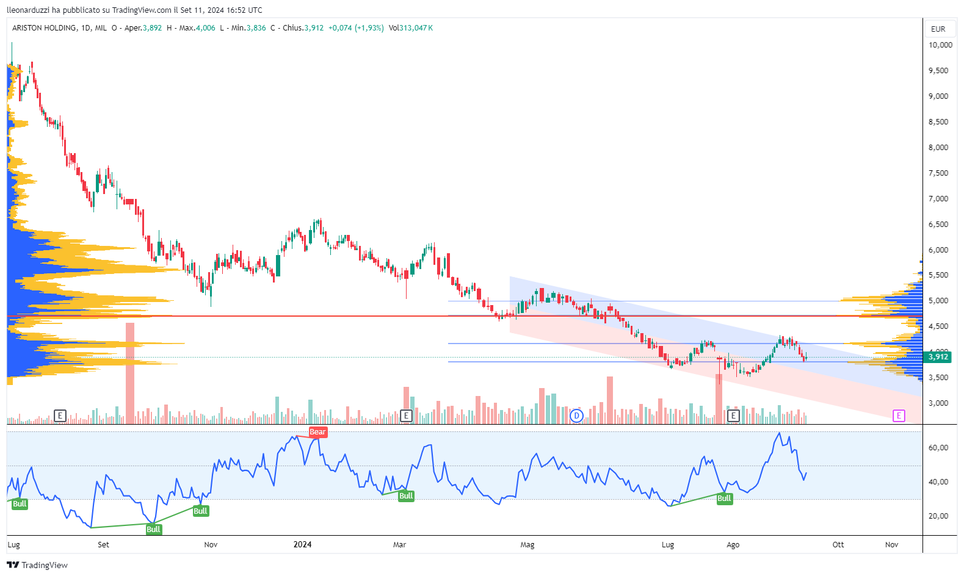Click the E earnings marker above Ago
Image resolution: width=964 pixels, height=576 pixels.
tap(733, 416)
